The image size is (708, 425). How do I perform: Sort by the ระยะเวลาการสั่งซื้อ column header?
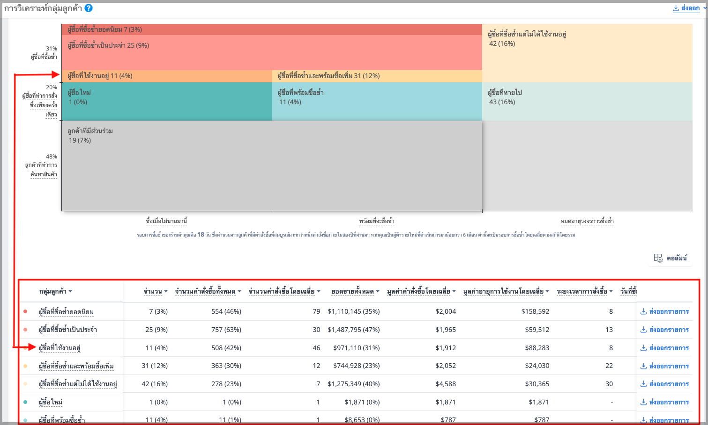585,291
